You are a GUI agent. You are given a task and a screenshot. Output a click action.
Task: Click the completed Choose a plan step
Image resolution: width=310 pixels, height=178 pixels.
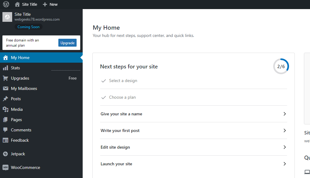pyautogui.click(x=194, y=97)
